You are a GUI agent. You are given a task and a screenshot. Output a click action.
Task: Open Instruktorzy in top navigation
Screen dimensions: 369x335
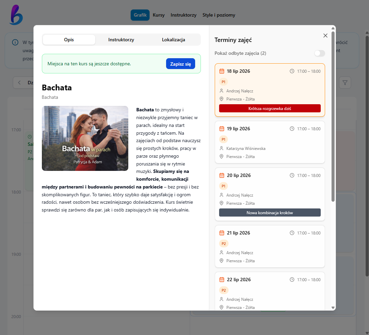click(x=184, y=15)
